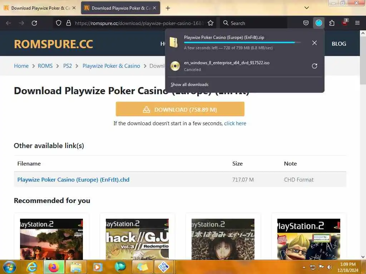Open the uBlock extension icon with badge
366x274 pixels.
(x=345, y=22)
